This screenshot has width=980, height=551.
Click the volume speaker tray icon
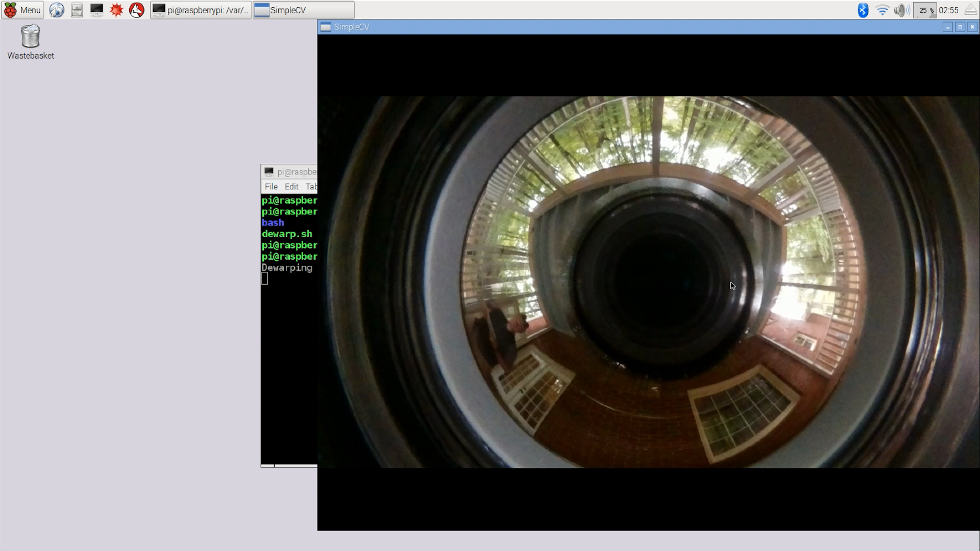pyautogui.click(x=901, y=10)
